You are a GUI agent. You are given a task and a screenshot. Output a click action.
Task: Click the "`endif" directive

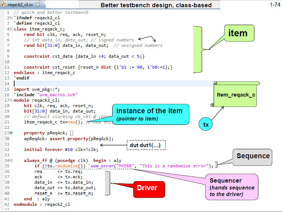coord(21,78)
